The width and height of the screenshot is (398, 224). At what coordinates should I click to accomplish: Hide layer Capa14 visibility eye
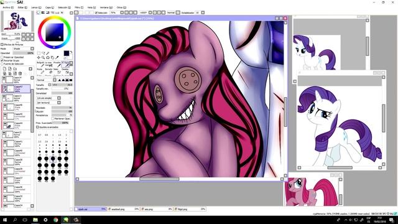point(4,78)
